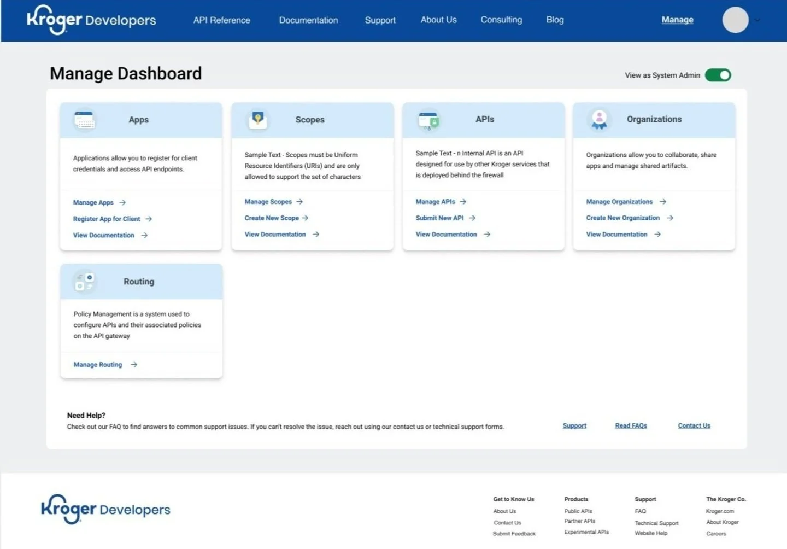Open About Kroger footer link
Screen dimensions: 787x549
pyautogui.click(x=723, y=522)
